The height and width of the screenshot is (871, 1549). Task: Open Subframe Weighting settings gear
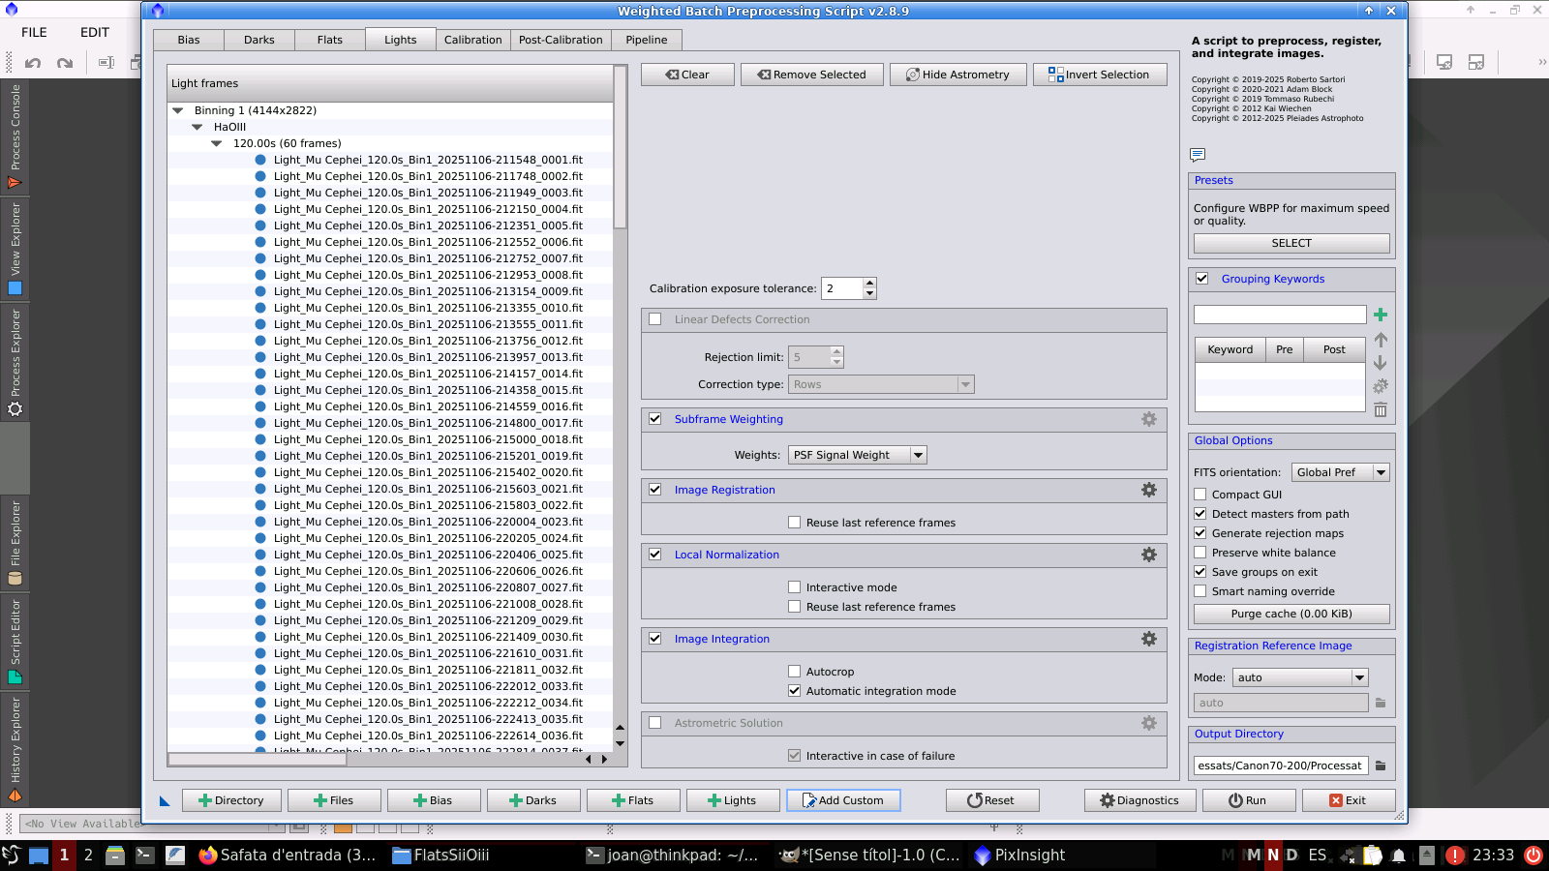[x=1148, y=419]
